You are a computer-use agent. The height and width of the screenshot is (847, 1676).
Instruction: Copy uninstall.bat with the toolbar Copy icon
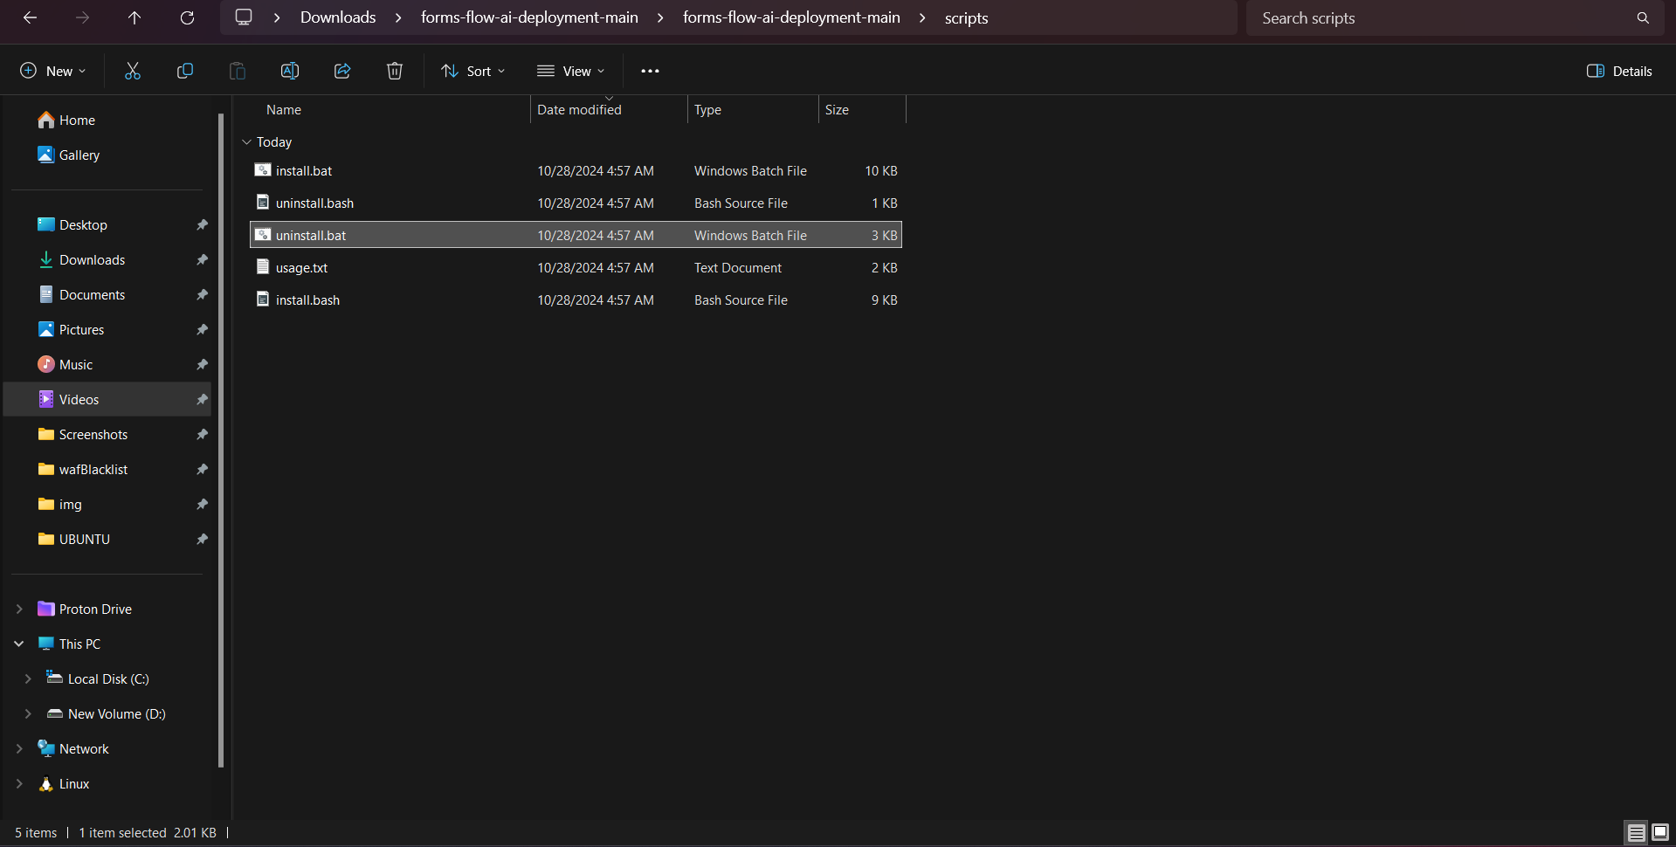[x=184, y=71]
